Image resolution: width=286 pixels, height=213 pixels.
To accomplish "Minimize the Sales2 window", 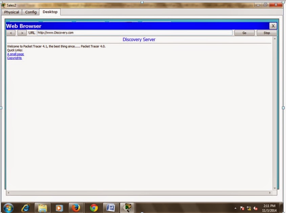I will coord(258,5).
